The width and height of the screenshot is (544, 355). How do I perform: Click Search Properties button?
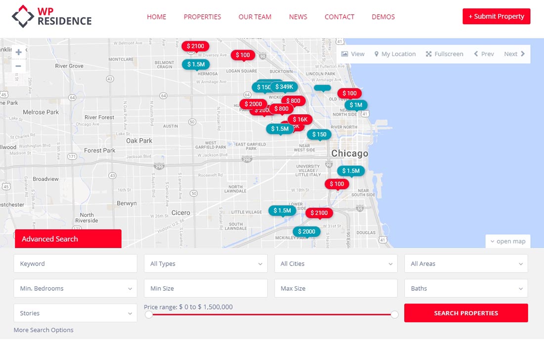click(466, 313)
